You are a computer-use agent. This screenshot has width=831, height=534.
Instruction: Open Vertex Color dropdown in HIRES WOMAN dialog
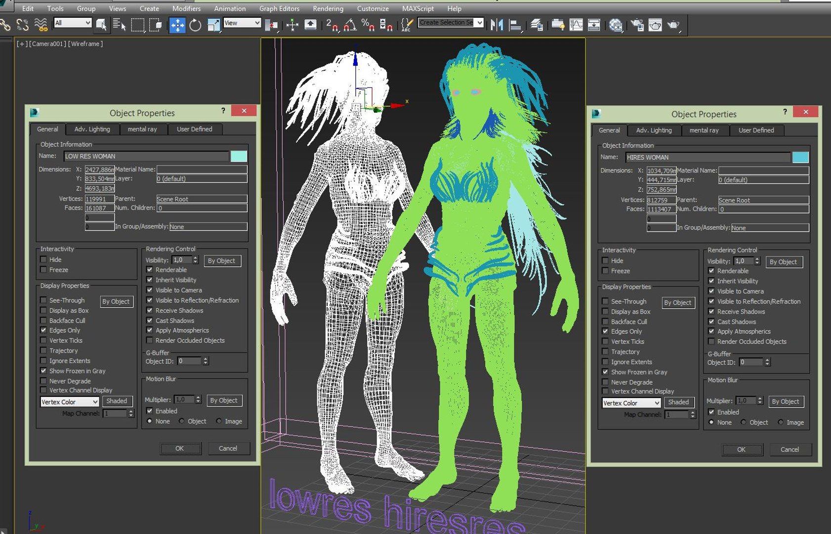pos(631,403)
